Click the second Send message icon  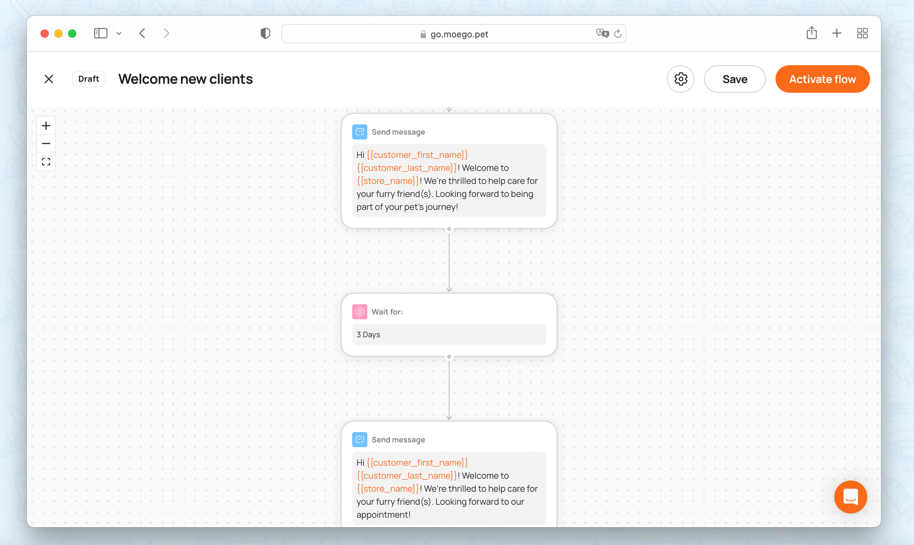coord(360,439)
